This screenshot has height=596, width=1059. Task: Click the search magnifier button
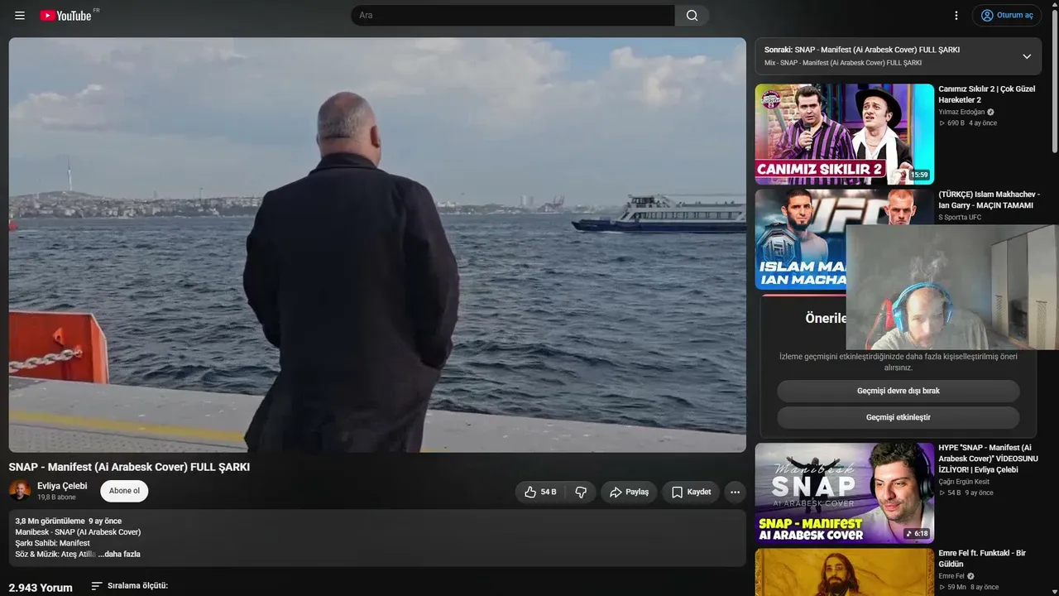click(x=692, y=16)
